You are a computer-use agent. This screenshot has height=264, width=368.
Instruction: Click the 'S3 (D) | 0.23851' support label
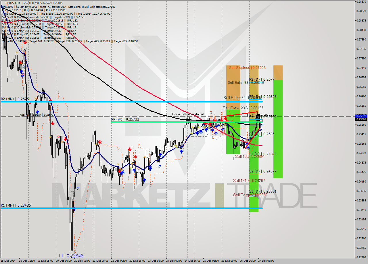tap(263, 191)
